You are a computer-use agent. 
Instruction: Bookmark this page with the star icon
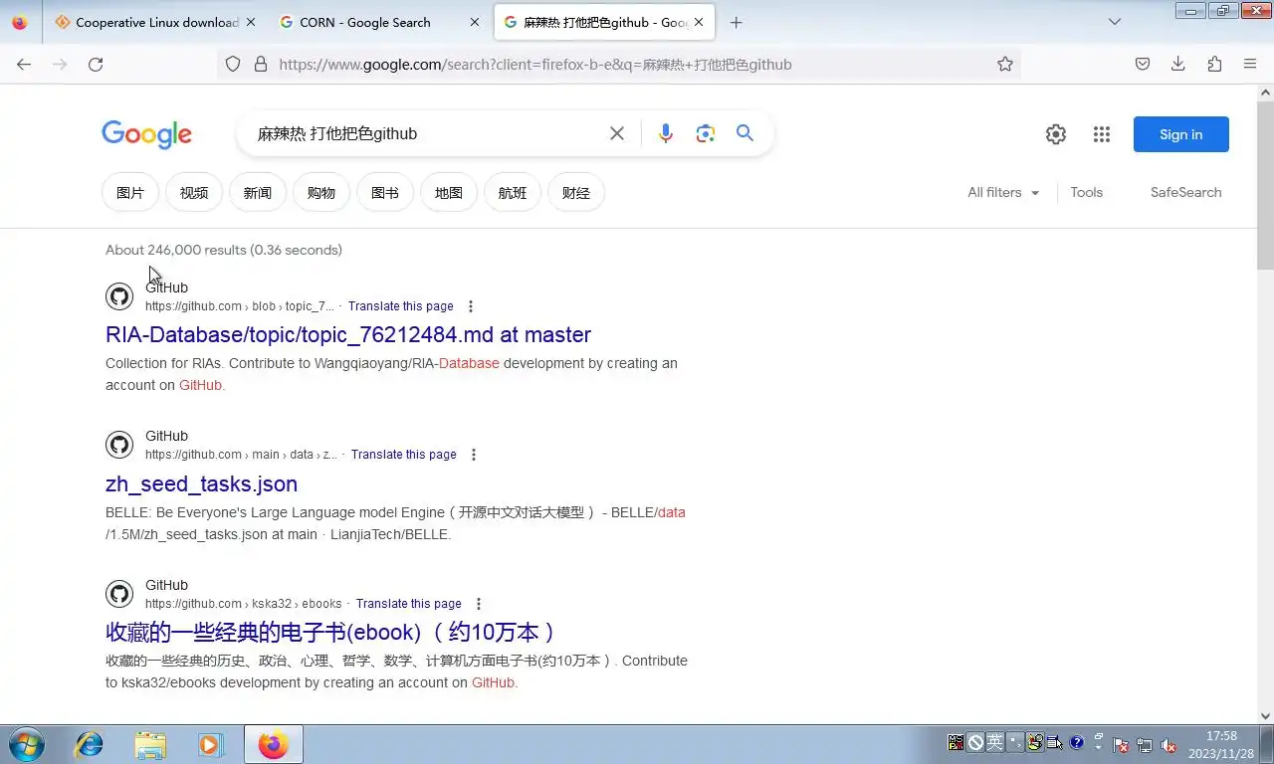[1005, 64]
